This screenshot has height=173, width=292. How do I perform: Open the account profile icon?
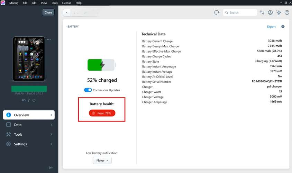(270, 12)
